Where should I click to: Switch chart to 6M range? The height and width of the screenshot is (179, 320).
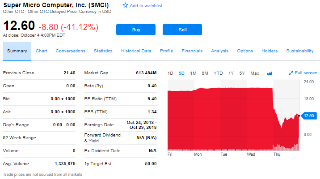pos(205,73)
